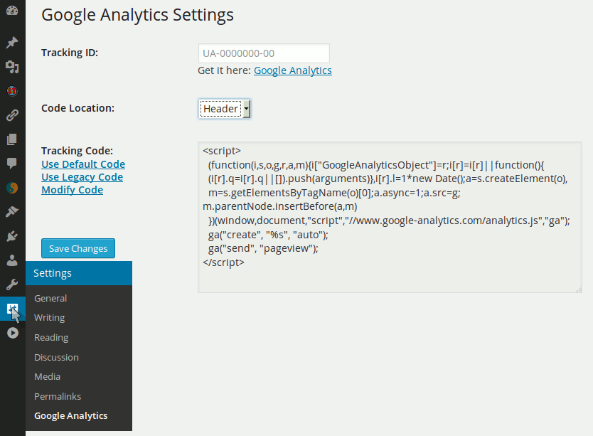The image size is (593, 436).
Task: Go to Reading settings
Action: [51, 337]
